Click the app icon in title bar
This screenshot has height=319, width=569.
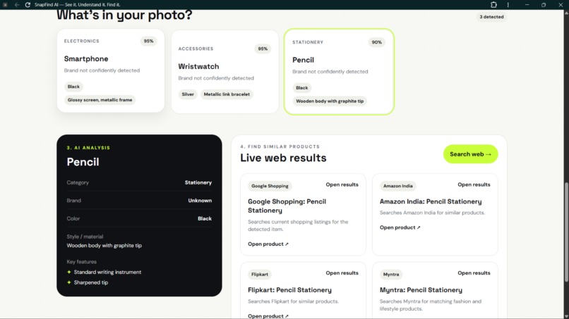click(5, 5)
